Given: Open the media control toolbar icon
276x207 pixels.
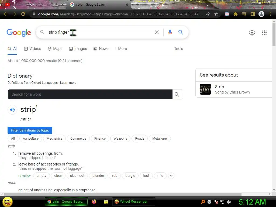Looking at the screenshot, I should (244, 14).
